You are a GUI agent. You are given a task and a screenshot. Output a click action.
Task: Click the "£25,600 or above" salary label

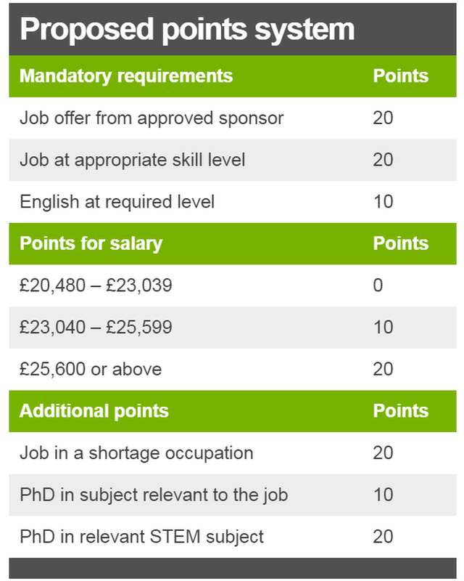point(91,369)
